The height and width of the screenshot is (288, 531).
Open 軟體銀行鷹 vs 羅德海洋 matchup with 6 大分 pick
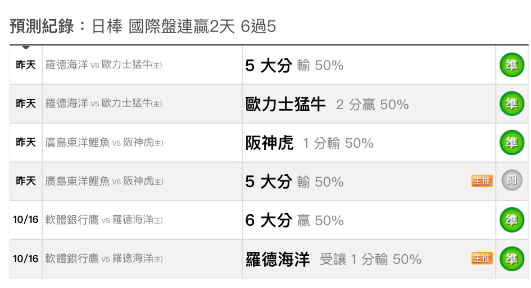104,220
